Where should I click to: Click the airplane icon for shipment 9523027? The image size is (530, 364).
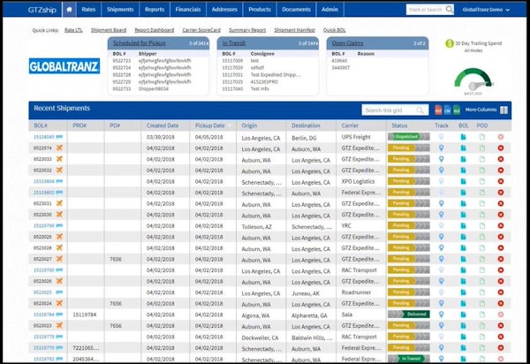click(x=59, y=259)
